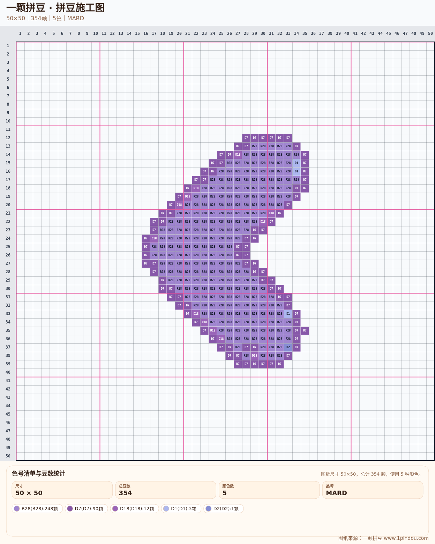
Task: Click column header number 34
Action: point(297,33)
